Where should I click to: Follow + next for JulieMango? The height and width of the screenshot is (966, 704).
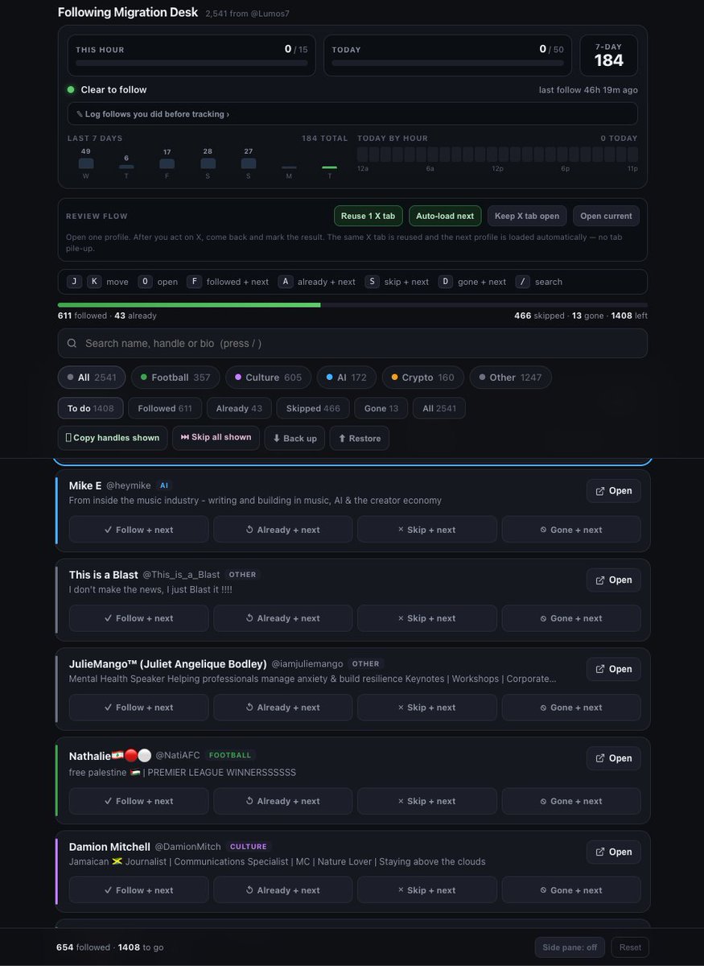click(x=138, y=708)
